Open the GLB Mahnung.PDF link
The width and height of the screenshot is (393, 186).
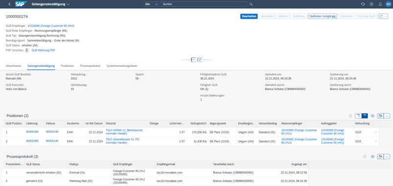tap(44, 50)
